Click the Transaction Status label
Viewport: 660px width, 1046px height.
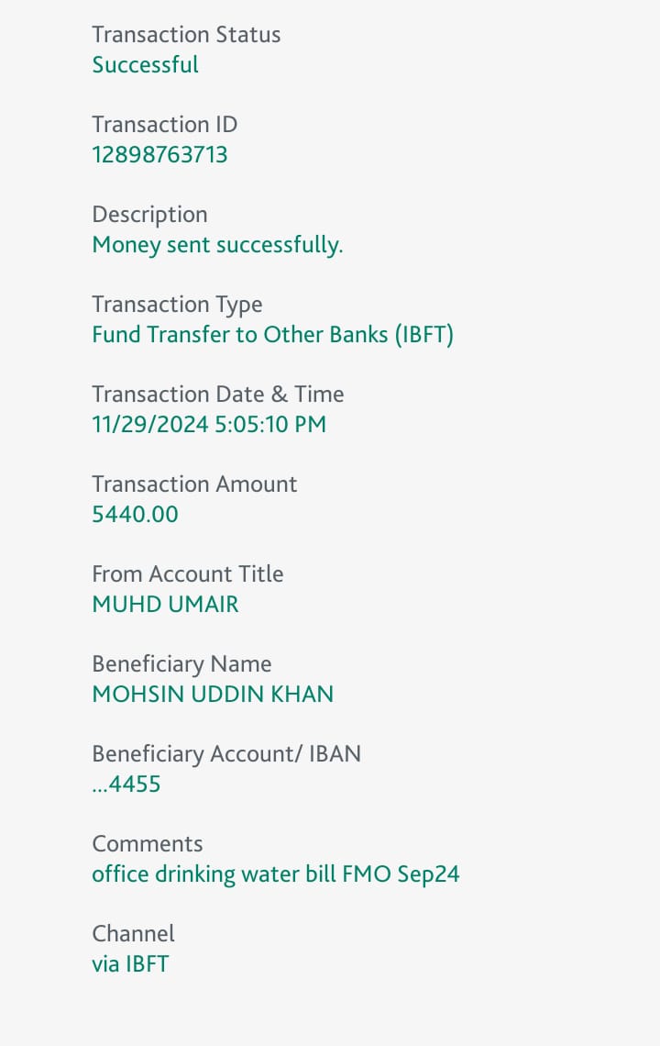(x=186, y=35)
